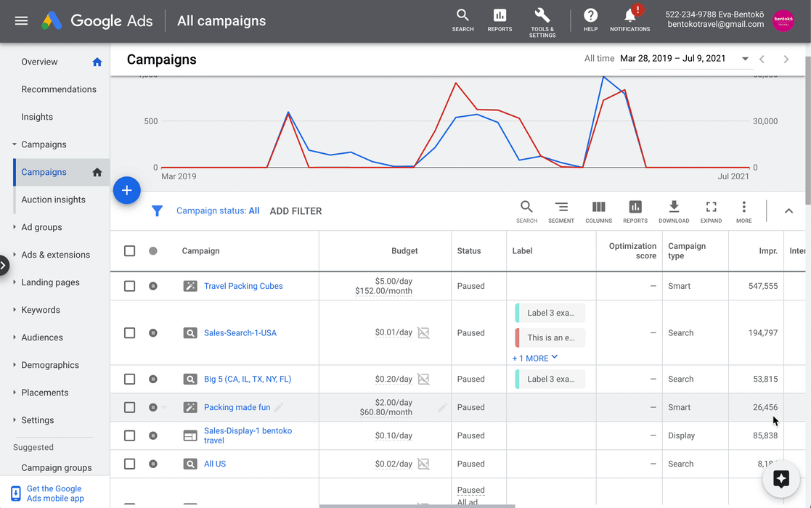Open Reports in the table toolbar

(x=635, y=212)
